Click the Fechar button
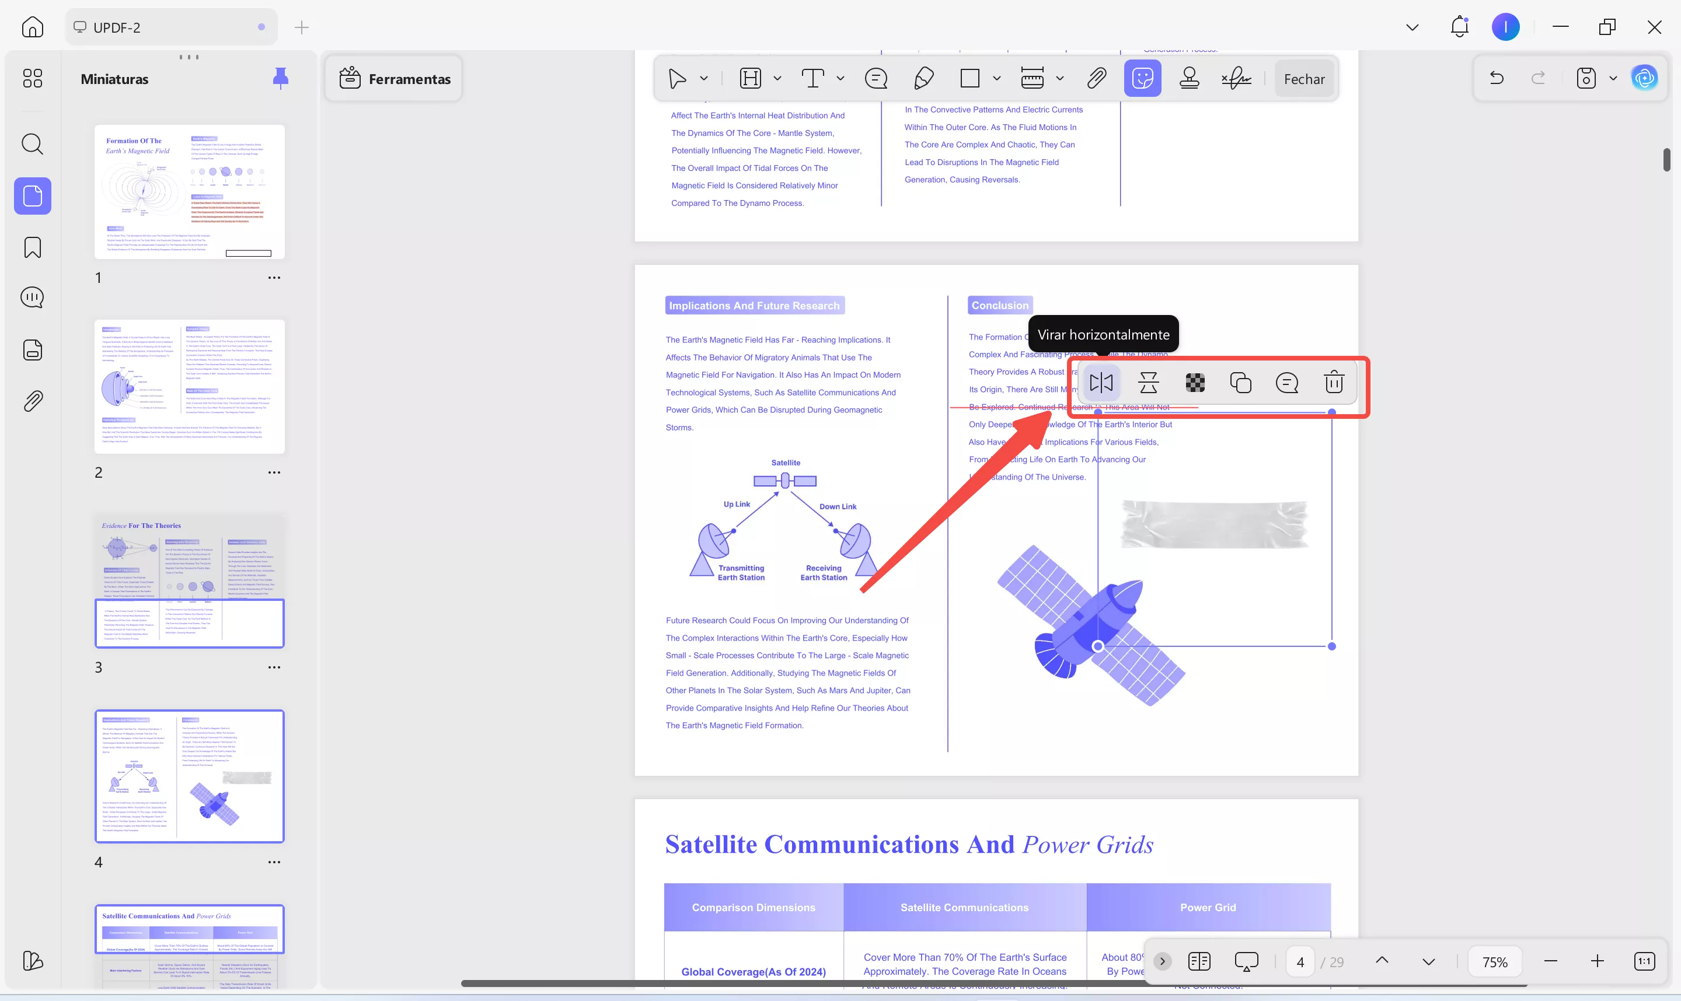The height and width of the screenshot is (1001, 1681). coord(1304,79)
